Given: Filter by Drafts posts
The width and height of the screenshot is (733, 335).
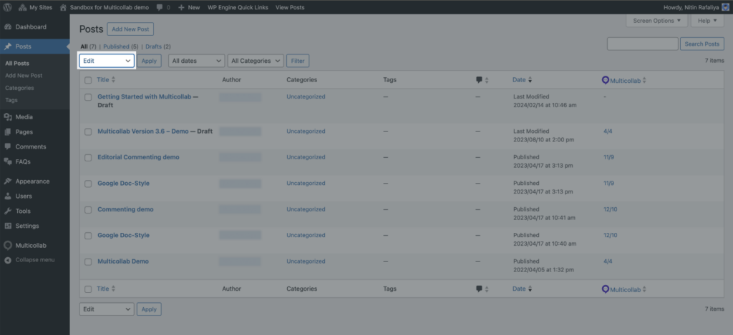Looking at the screenshot, I should tap(153, 46).
